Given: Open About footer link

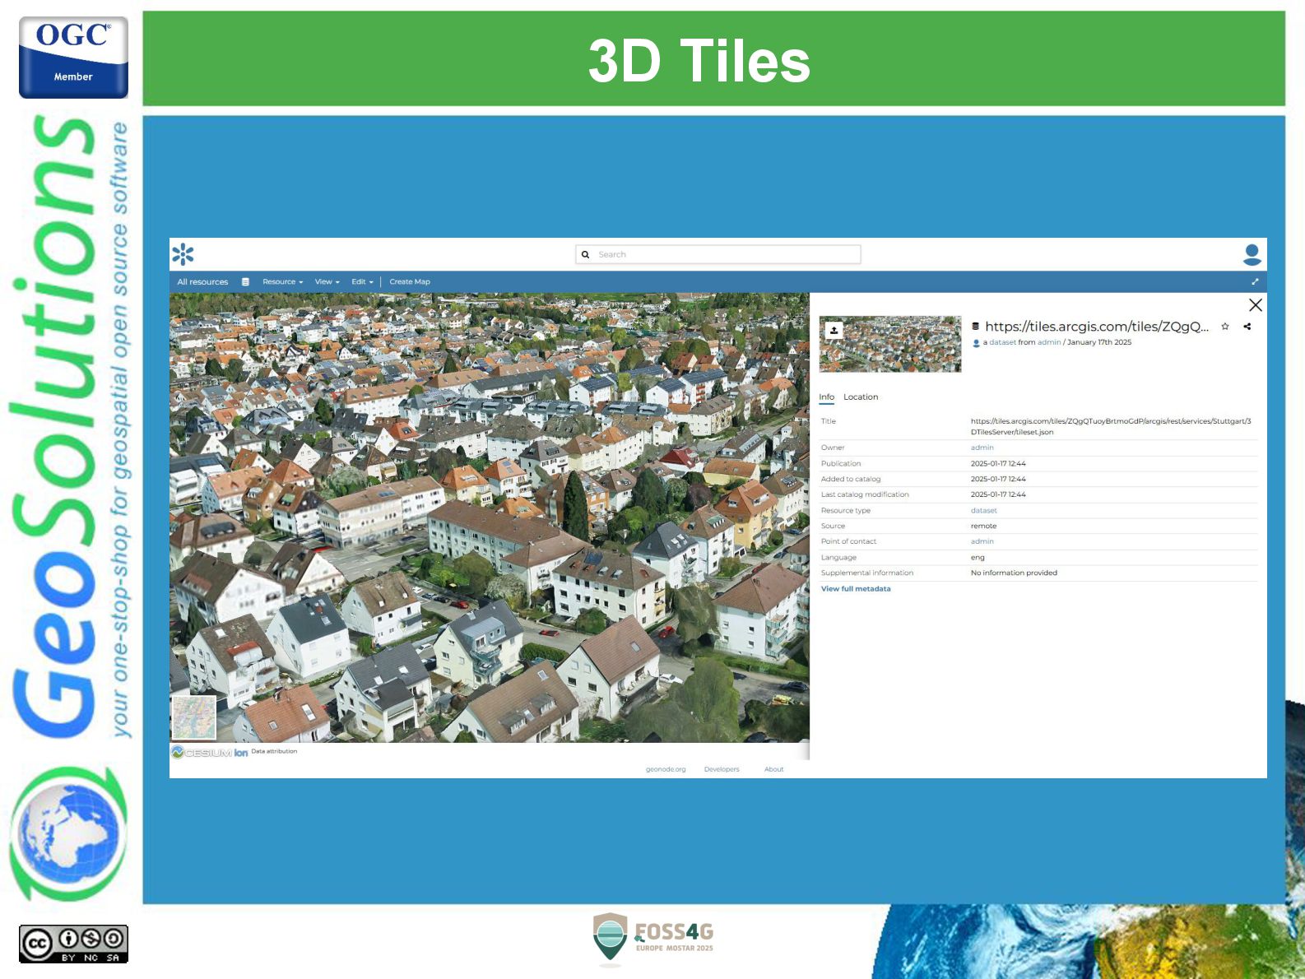Looking at the screenshot, I should click(773, 769).
